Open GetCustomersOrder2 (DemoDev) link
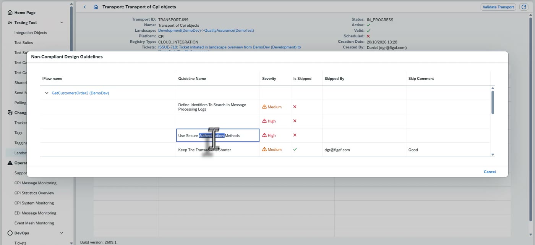Screen dimensions: 535x245 pyautogui.click(x=80, y=93)
